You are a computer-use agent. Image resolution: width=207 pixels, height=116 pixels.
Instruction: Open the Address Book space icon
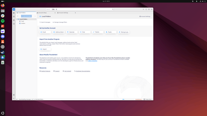[14, 13]
